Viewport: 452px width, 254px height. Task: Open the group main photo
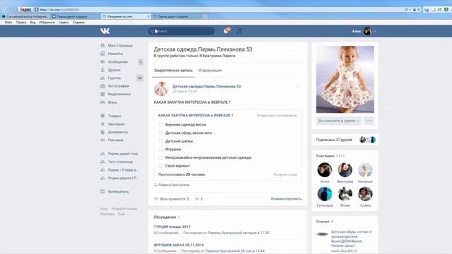tap(345, 80)
